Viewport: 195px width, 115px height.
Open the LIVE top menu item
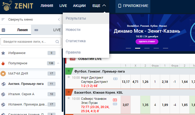(x=63, y=6)
